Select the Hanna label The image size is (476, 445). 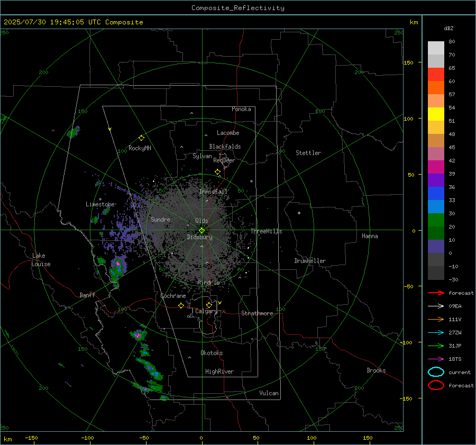coord(370,236)
